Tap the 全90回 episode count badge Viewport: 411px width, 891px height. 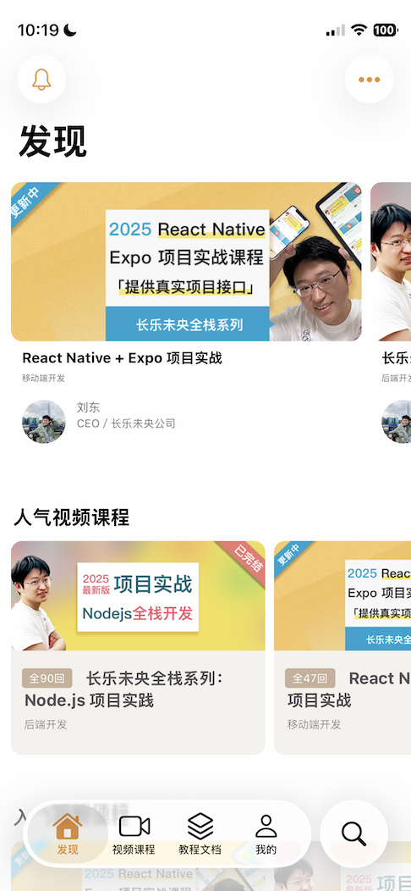(x=47, y=678)
